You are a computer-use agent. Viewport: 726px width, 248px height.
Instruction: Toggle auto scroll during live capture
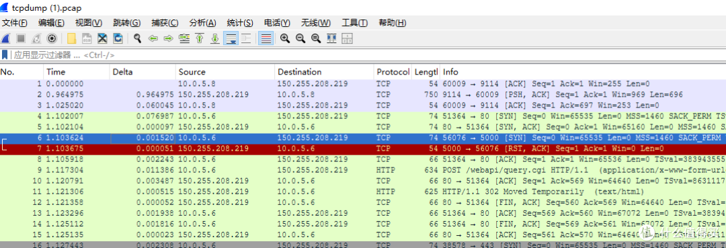[231, 39]
